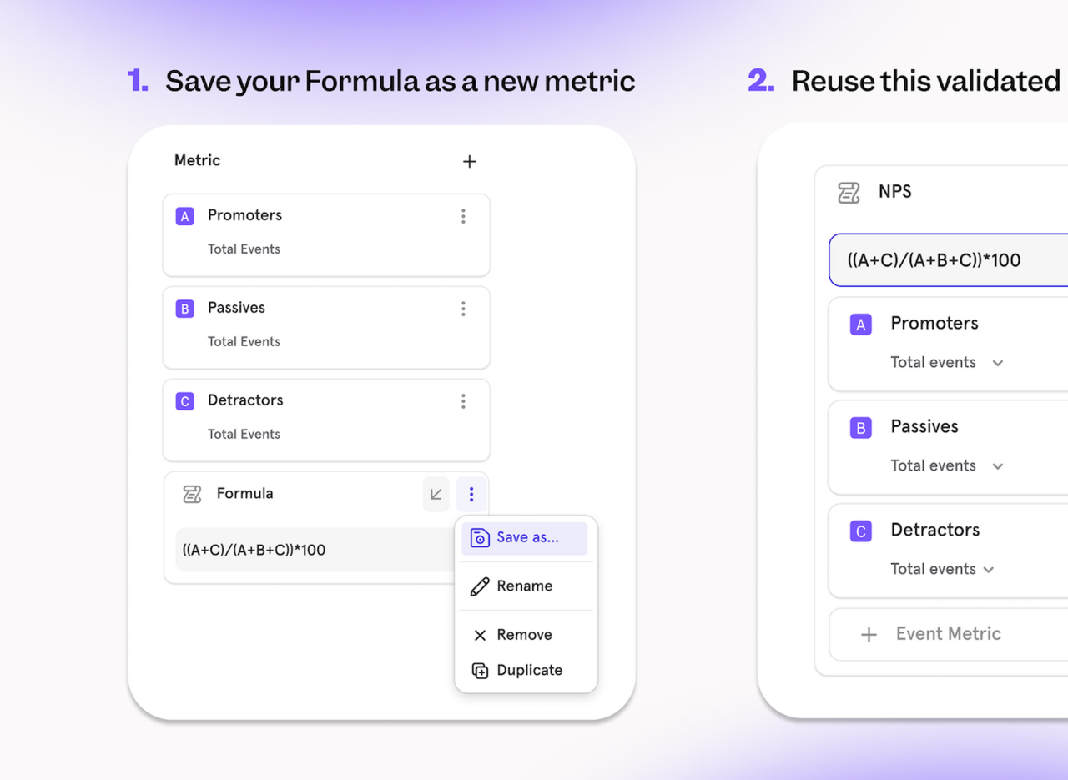The image size is (1068, 780).
Task: Click the formula icon next to NPS
Action: click(849, 193)
